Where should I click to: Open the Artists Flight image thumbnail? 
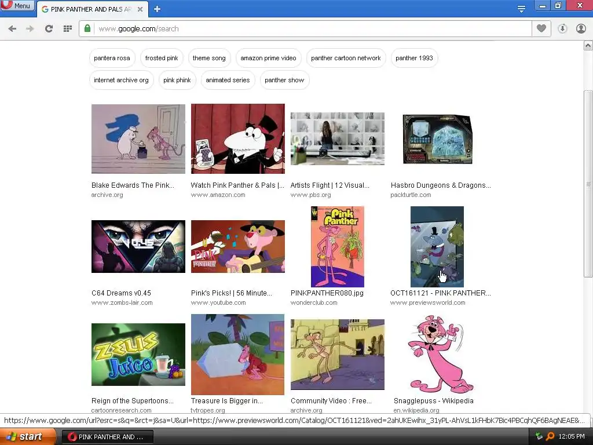(x=338, y=138)
